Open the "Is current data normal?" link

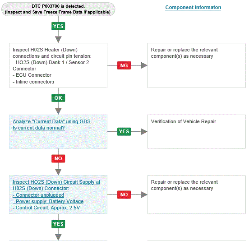coord(39,128)
